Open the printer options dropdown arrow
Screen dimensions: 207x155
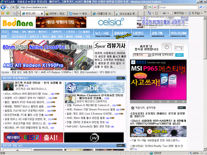coord(168,13)
